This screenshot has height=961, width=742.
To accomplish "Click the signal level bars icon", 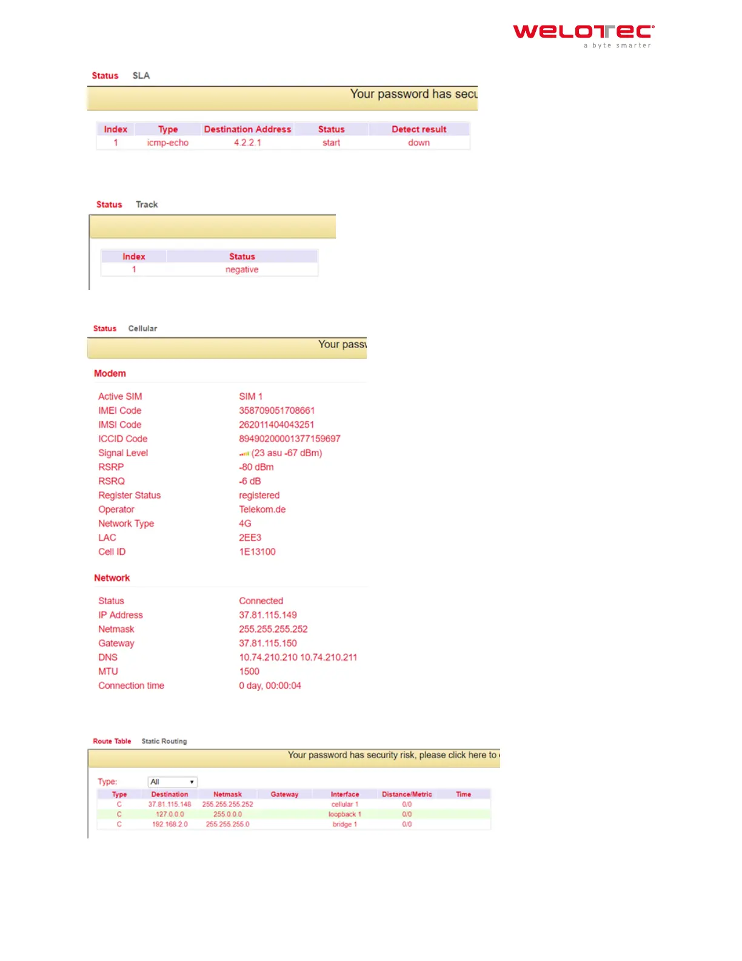I will [x=244, y=453].
